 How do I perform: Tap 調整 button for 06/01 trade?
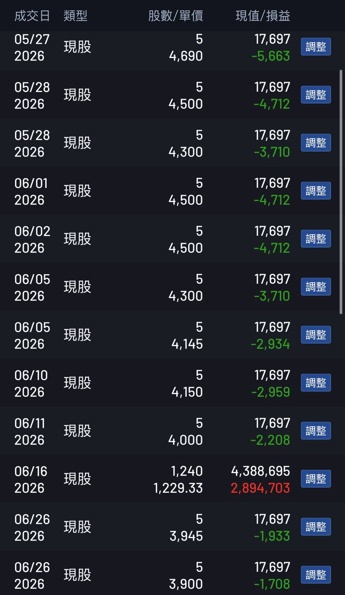tap(316, 191)
